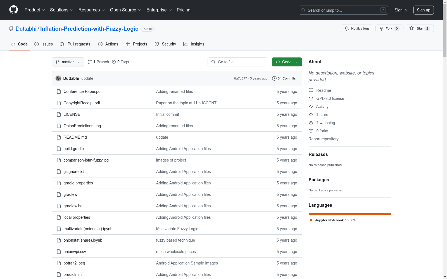Click the Sign up button
The height and width of the screenshot is (279, 447).
click(424, 10)
